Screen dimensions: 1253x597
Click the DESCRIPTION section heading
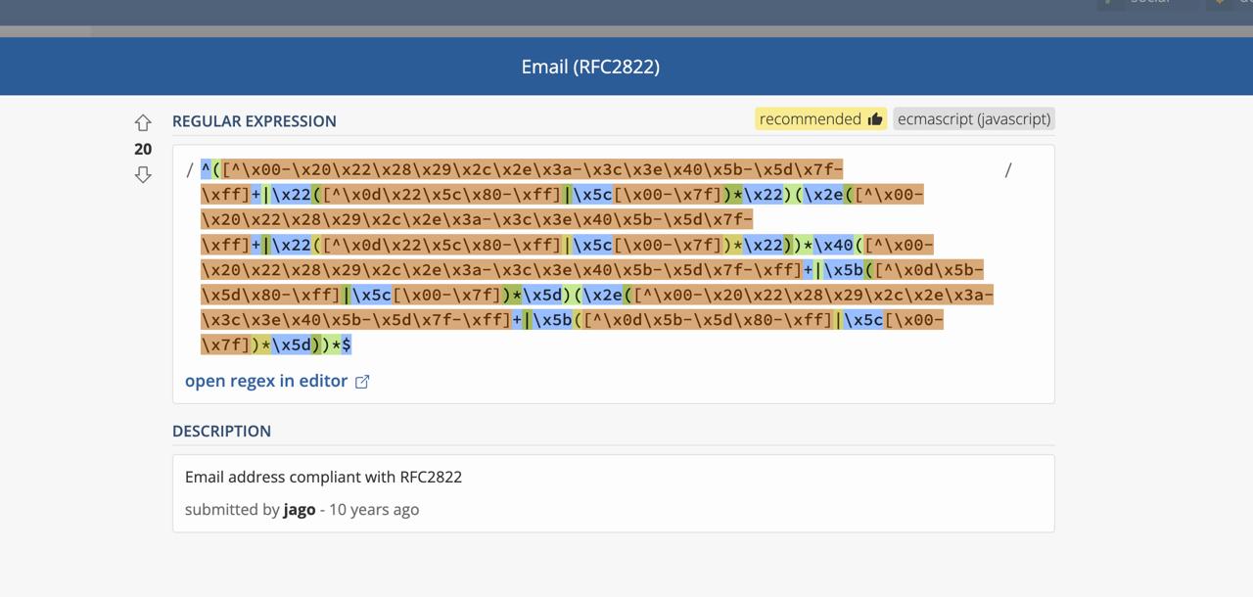point(221,431)
